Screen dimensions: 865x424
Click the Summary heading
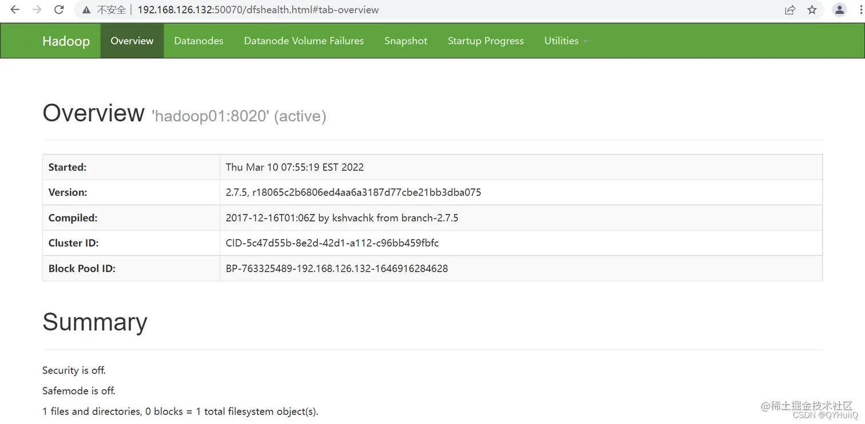[95, 322]
